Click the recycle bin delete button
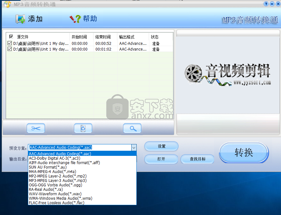Viewport: 281px width, 215px height. (83, 128)
